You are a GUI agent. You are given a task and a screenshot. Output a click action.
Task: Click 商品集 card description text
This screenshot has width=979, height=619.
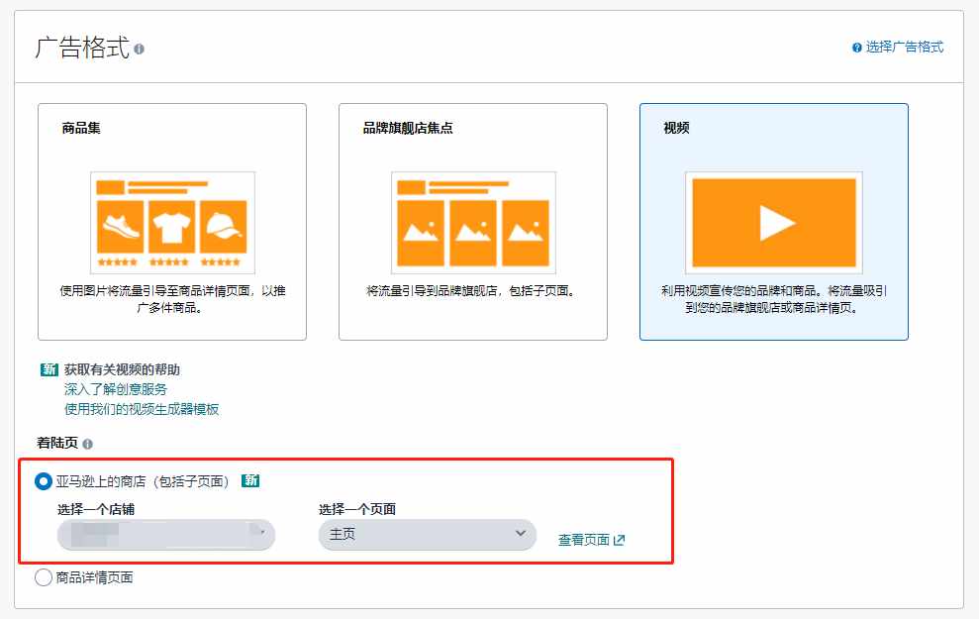[172, 299]
